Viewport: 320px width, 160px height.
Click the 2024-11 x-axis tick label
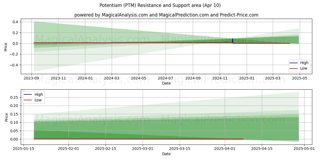coord(220,78)
